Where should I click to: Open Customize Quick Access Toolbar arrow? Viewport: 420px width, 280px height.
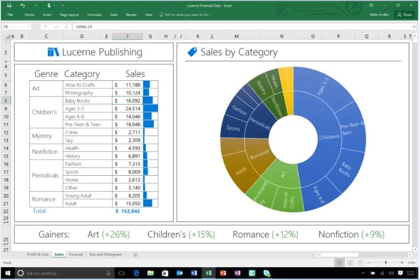pyautogui.click(x=63, y=5)
